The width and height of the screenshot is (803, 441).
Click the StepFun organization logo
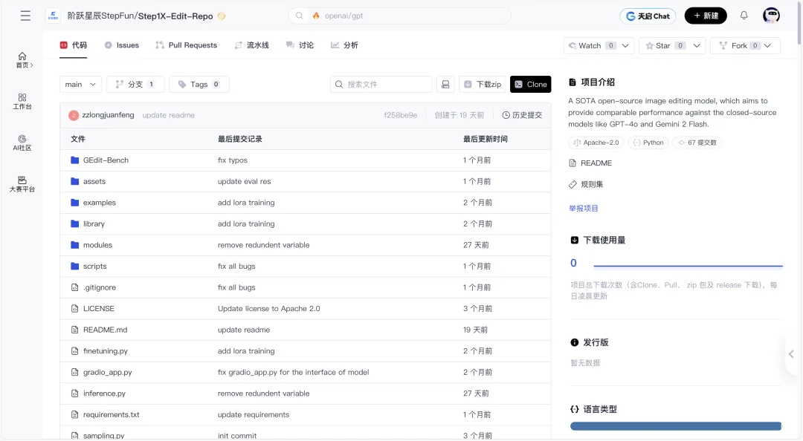[53, 16]
